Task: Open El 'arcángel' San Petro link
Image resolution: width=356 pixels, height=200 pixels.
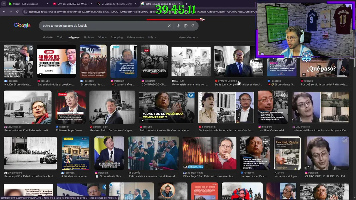Action: tap(208, 176)
